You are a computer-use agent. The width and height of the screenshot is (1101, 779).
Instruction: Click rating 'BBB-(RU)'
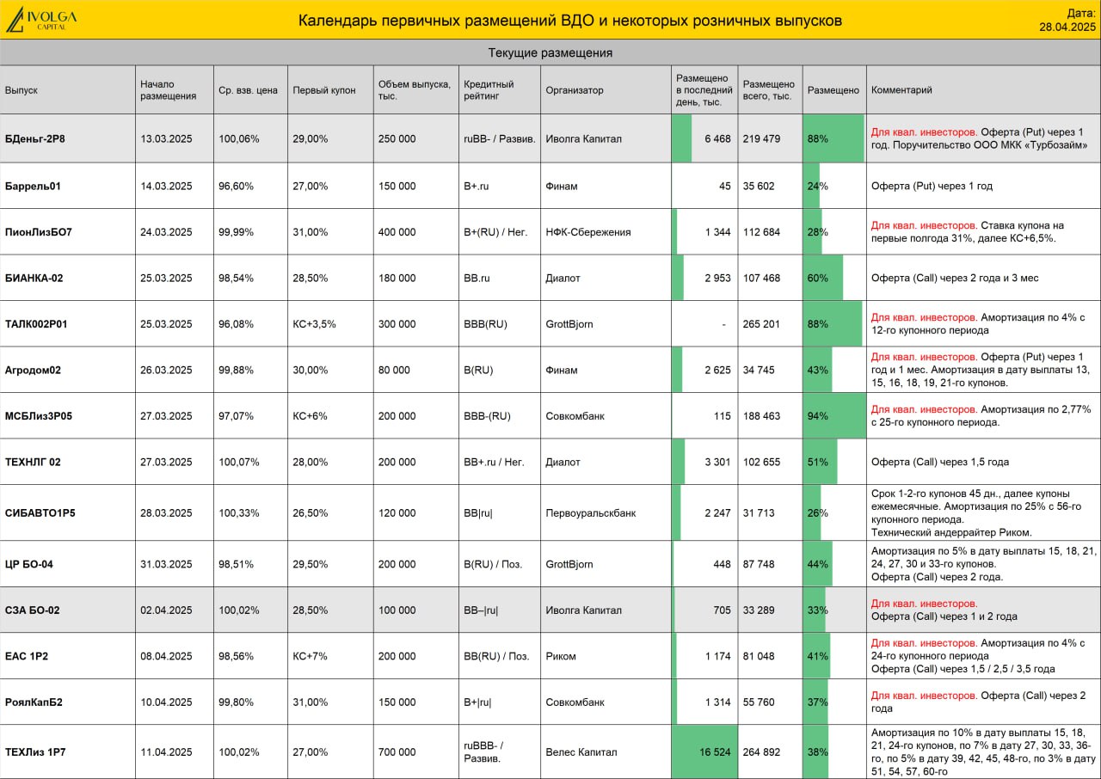(488, 416)
